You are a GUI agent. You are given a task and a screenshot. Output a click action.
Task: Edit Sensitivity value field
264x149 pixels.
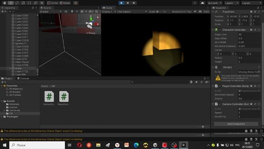(x=249, y=117)
